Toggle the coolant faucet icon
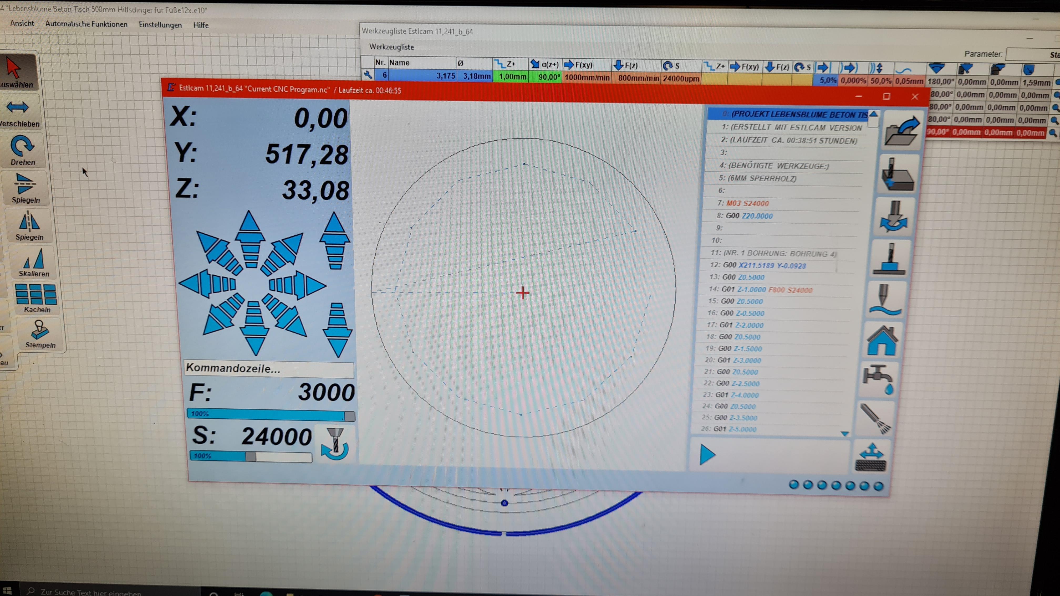The width and height of the screenshot is (1060, 596). pyautogui.click(x=878, y=378)
